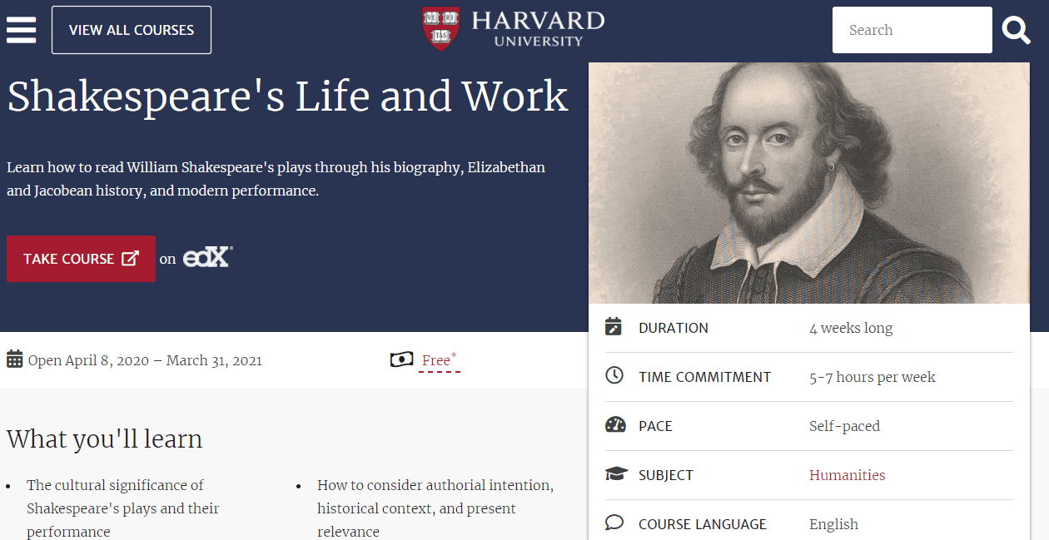Click the Duration calendar icon
1049x540 pixels.
tap(614, 326)
